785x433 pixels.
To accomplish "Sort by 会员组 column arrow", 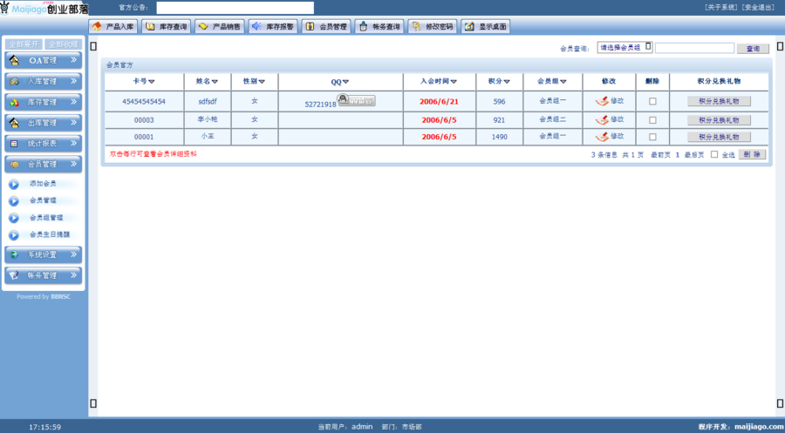I will [x=563, y=82].
